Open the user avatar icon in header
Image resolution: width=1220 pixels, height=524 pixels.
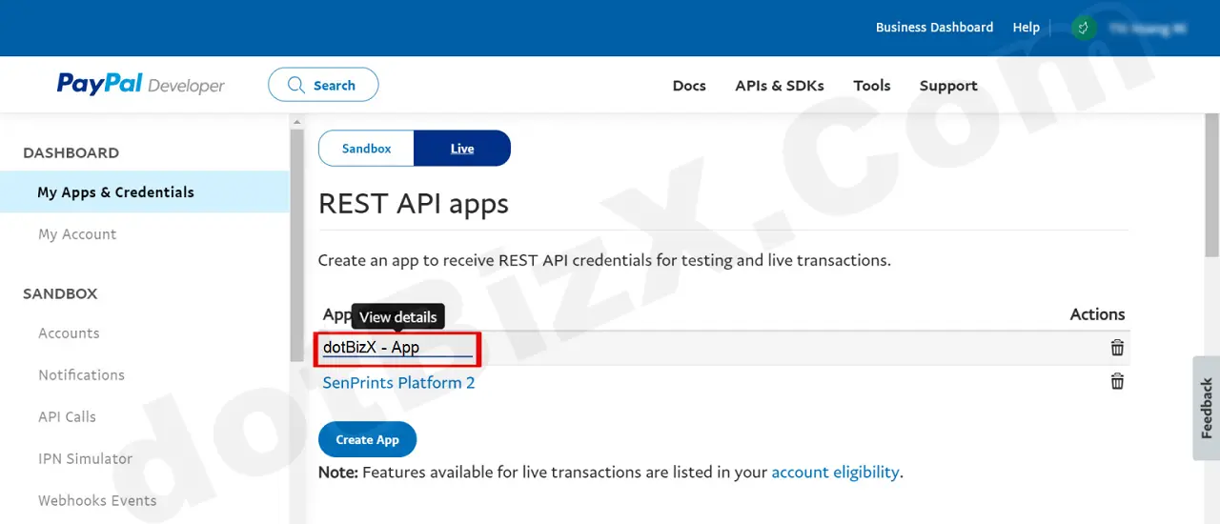[x=1082, y=28]
